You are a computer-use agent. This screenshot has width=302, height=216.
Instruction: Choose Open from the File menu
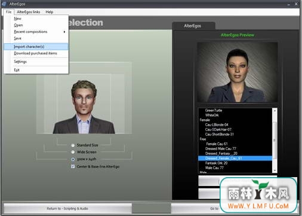(x=36, y=25)
